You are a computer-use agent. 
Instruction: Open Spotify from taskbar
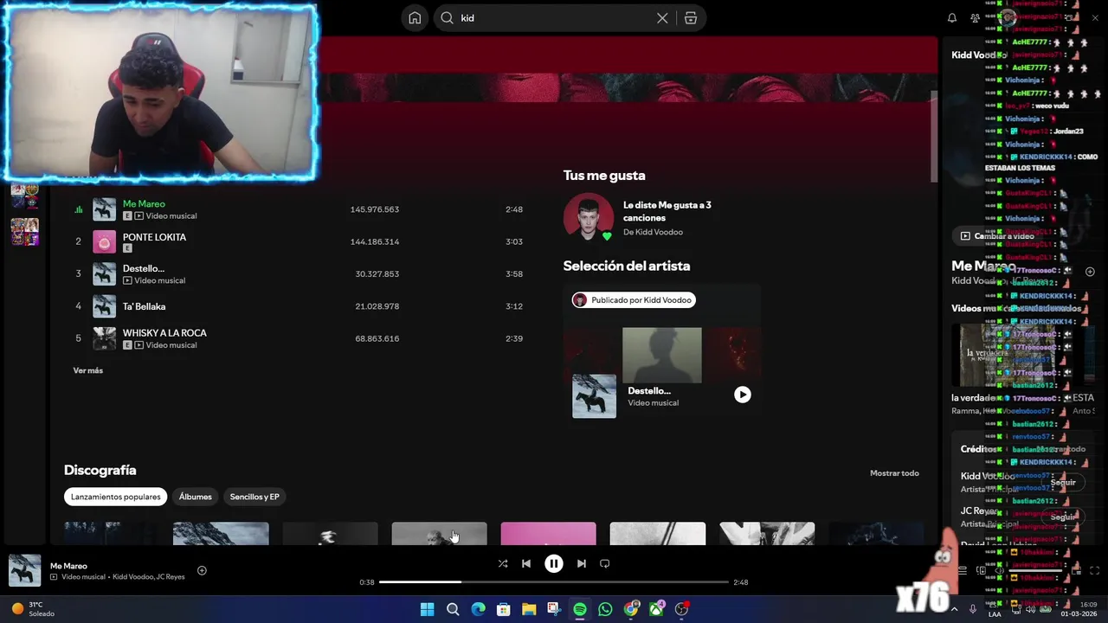pyautogui.click(x=580, y=609)
